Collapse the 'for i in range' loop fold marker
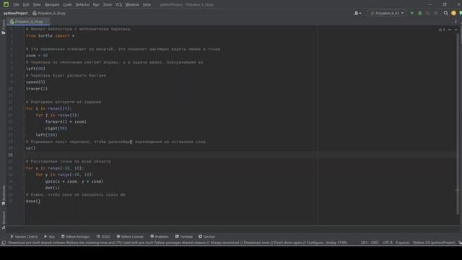The height and width of the screenshot is (260, 462). [x=25, y=108]
